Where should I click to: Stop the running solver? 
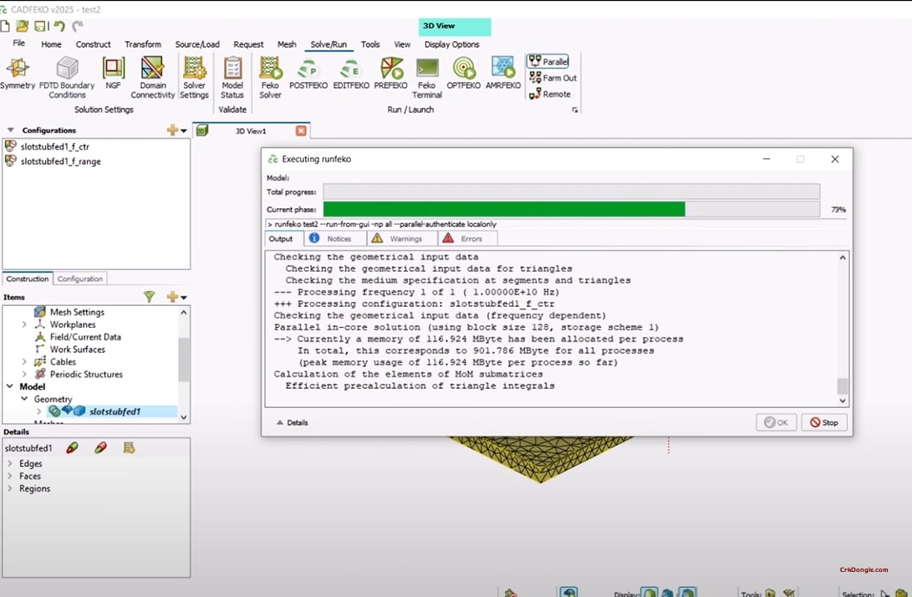coord(823,422)
